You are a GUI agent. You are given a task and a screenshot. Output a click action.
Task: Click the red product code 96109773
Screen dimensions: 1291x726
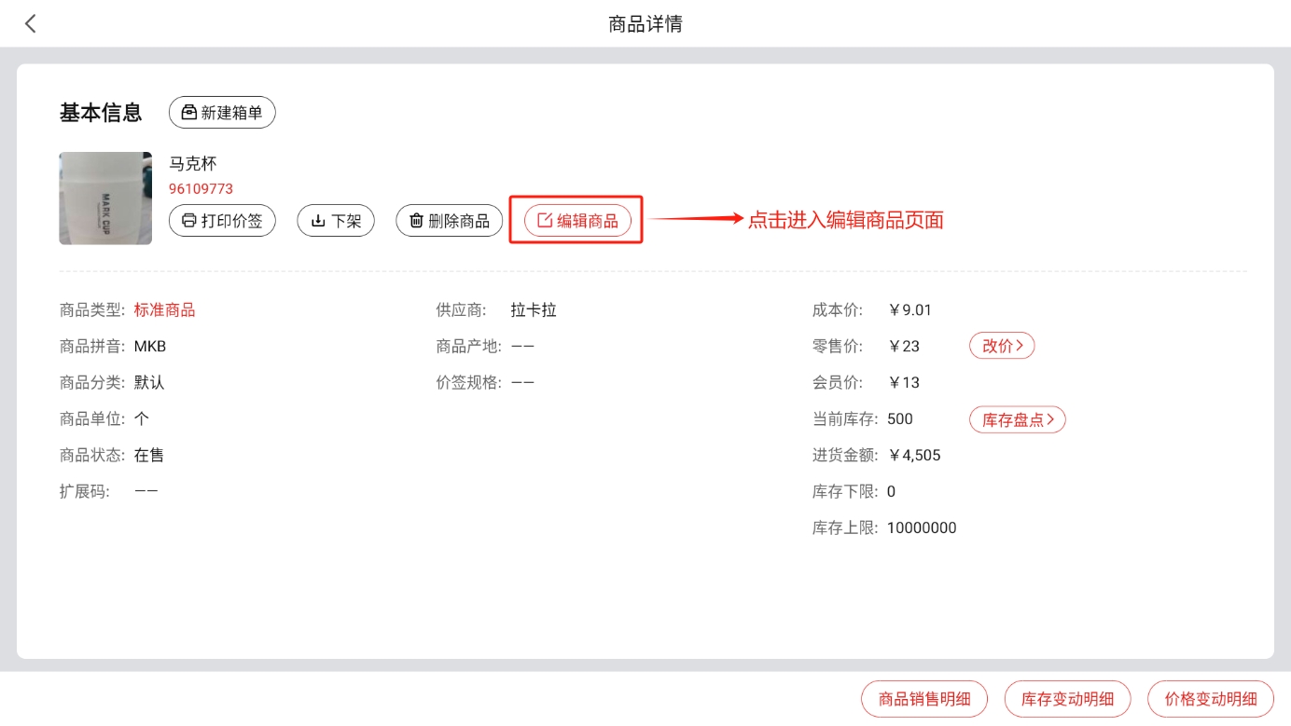coord(201,189)
